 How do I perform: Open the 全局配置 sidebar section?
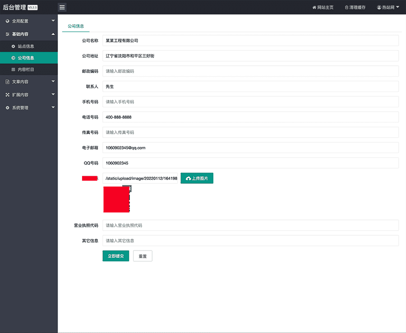coord(29,21)
